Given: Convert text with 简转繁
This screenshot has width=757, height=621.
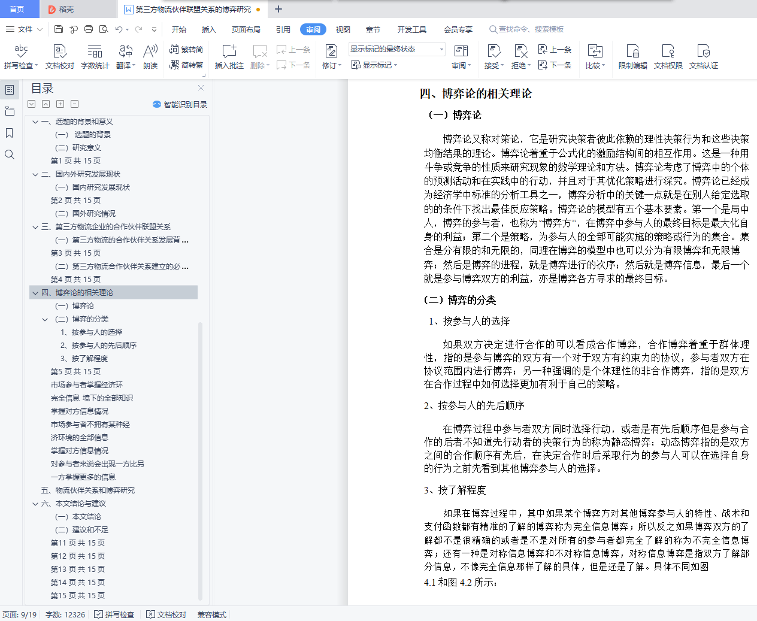Looking at the screenshot, I should (186, 65).
